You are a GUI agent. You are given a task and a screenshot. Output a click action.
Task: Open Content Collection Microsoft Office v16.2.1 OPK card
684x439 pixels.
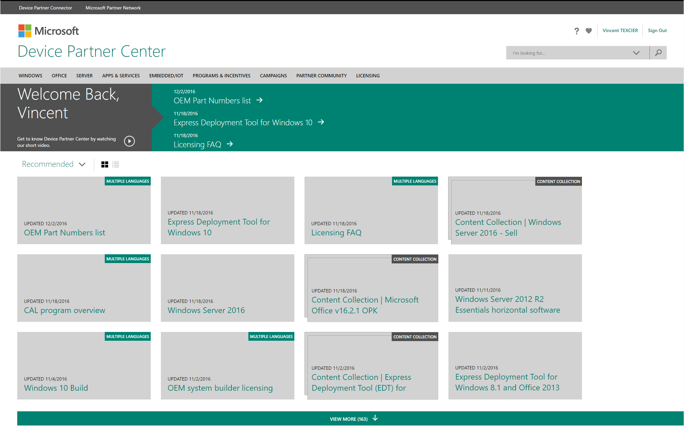pos(371,288)
